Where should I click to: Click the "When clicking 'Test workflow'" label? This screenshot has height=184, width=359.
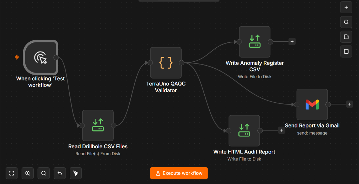click(x=40, y=82)
